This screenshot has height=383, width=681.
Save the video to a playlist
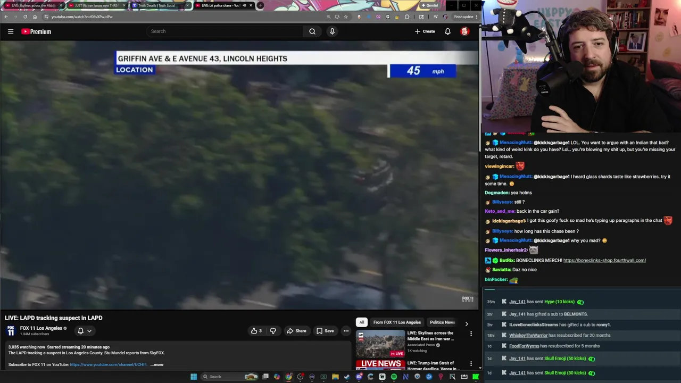325,331
